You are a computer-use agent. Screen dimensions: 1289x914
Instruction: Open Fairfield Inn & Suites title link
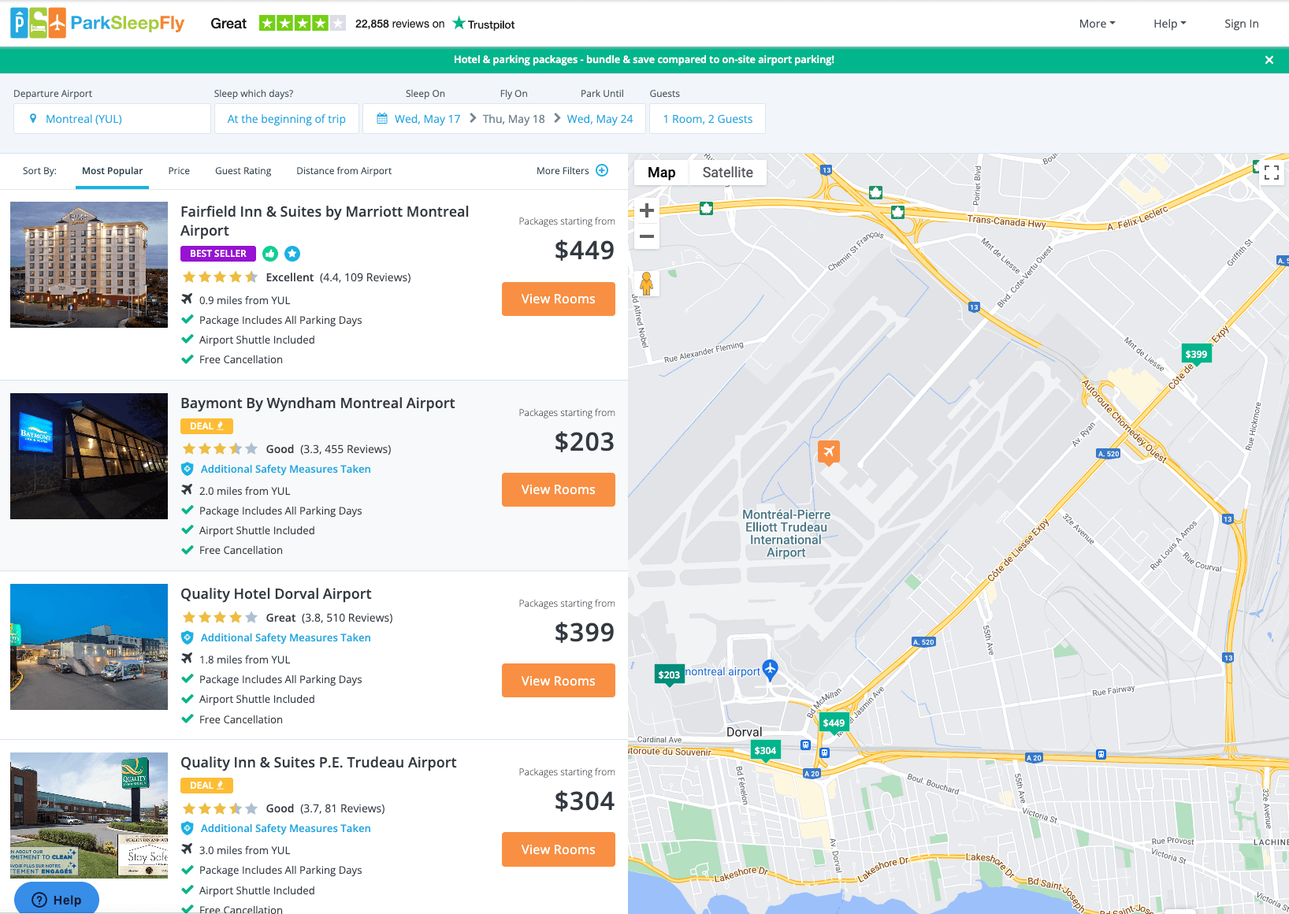(x=325, y=221)
